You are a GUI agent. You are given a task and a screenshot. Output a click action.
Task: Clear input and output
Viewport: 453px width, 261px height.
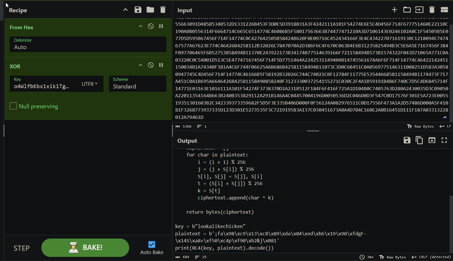(x=432, y=10)
